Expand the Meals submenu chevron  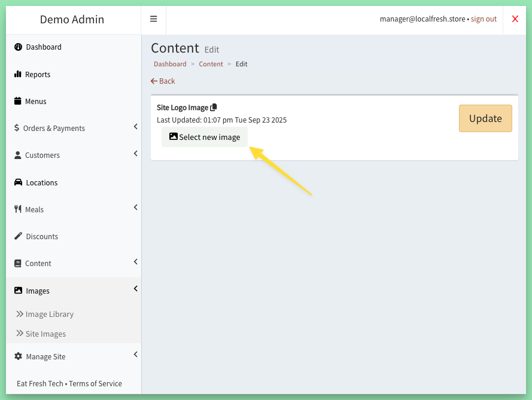(136, 207)
